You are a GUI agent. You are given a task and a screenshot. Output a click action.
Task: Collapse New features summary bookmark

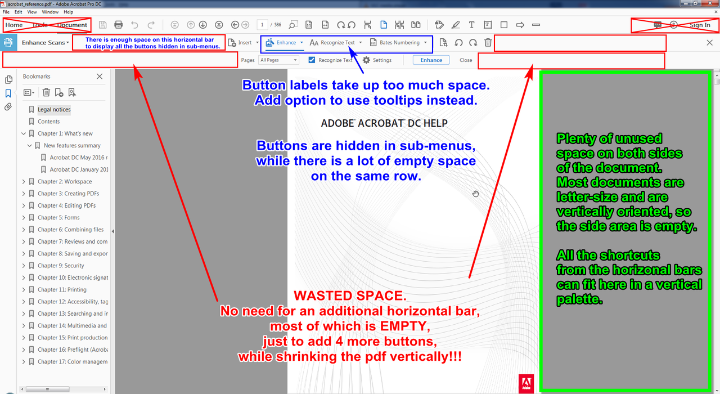(30, 146)
